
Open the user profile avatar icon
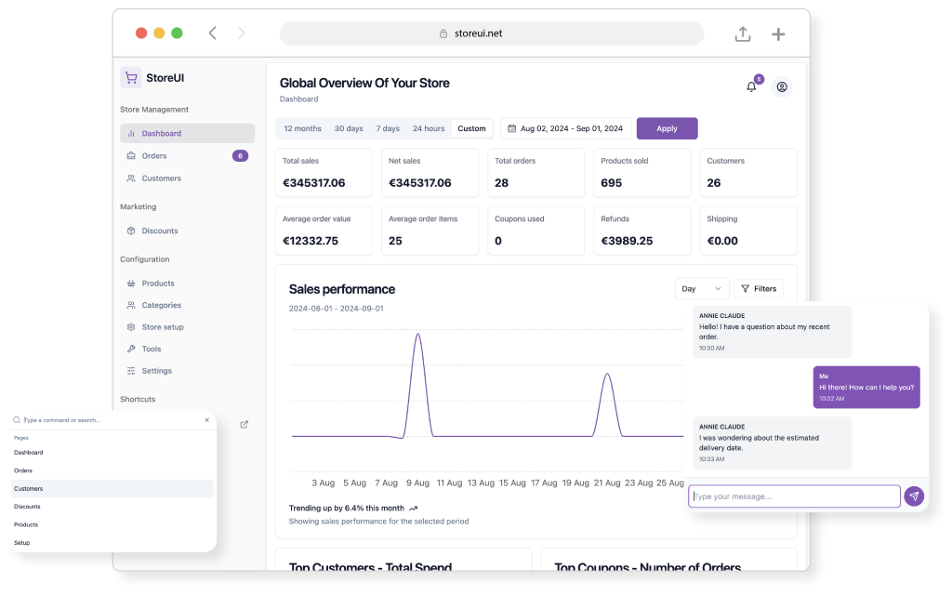(782, 86)
